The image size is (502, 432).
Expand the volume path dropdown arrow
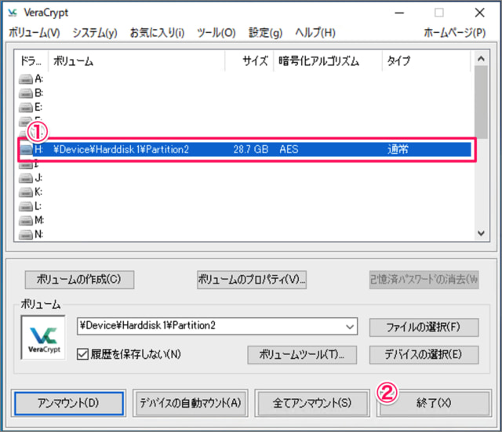[350, 325]
